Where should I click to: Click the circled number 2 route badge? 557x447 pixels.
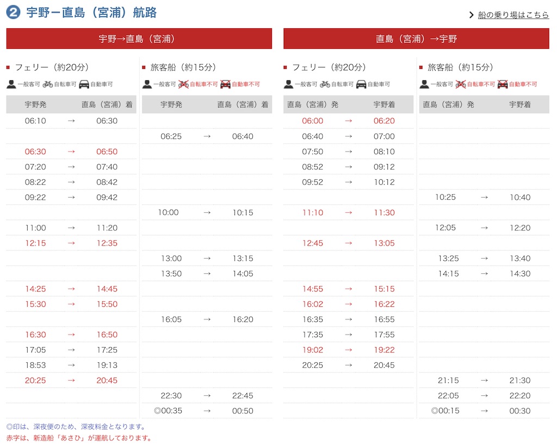(14, 12)
